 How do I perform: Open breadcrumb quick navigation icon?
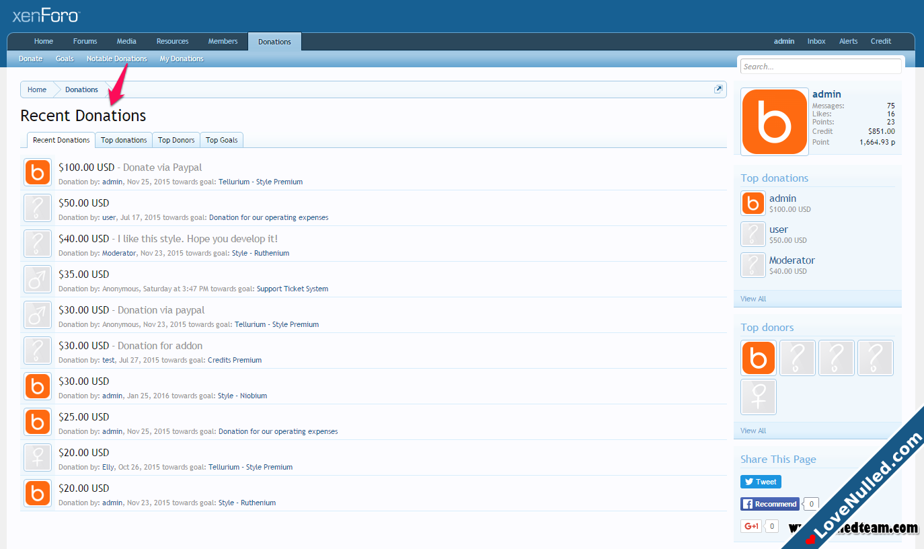718,89
